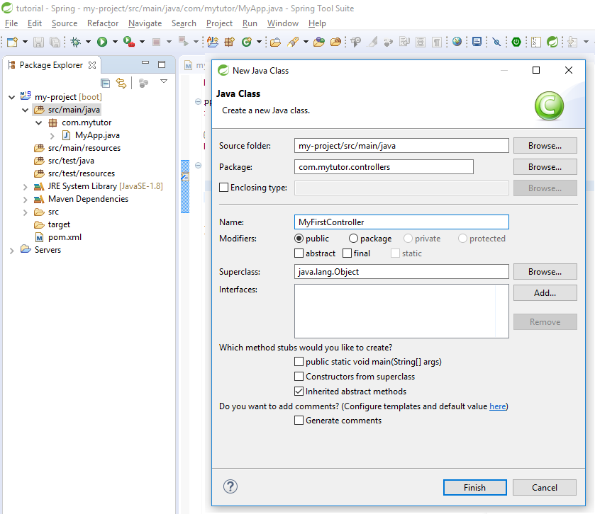Collapse the src/main/java source folder

25,110
